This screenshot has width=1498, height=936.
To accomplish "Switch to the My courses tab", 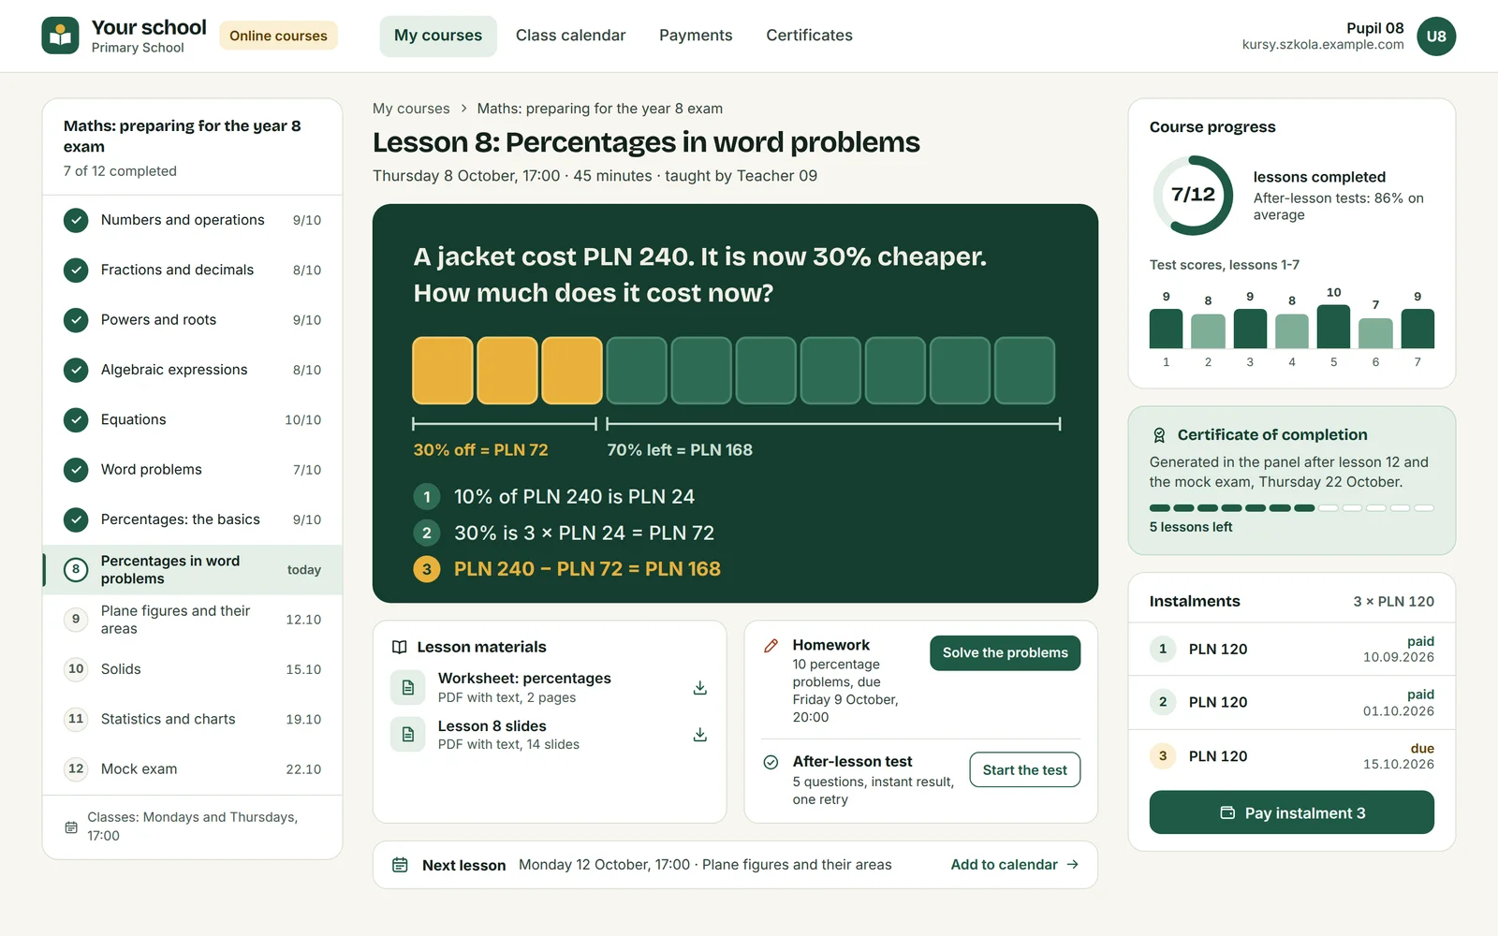I will (438, 36).
